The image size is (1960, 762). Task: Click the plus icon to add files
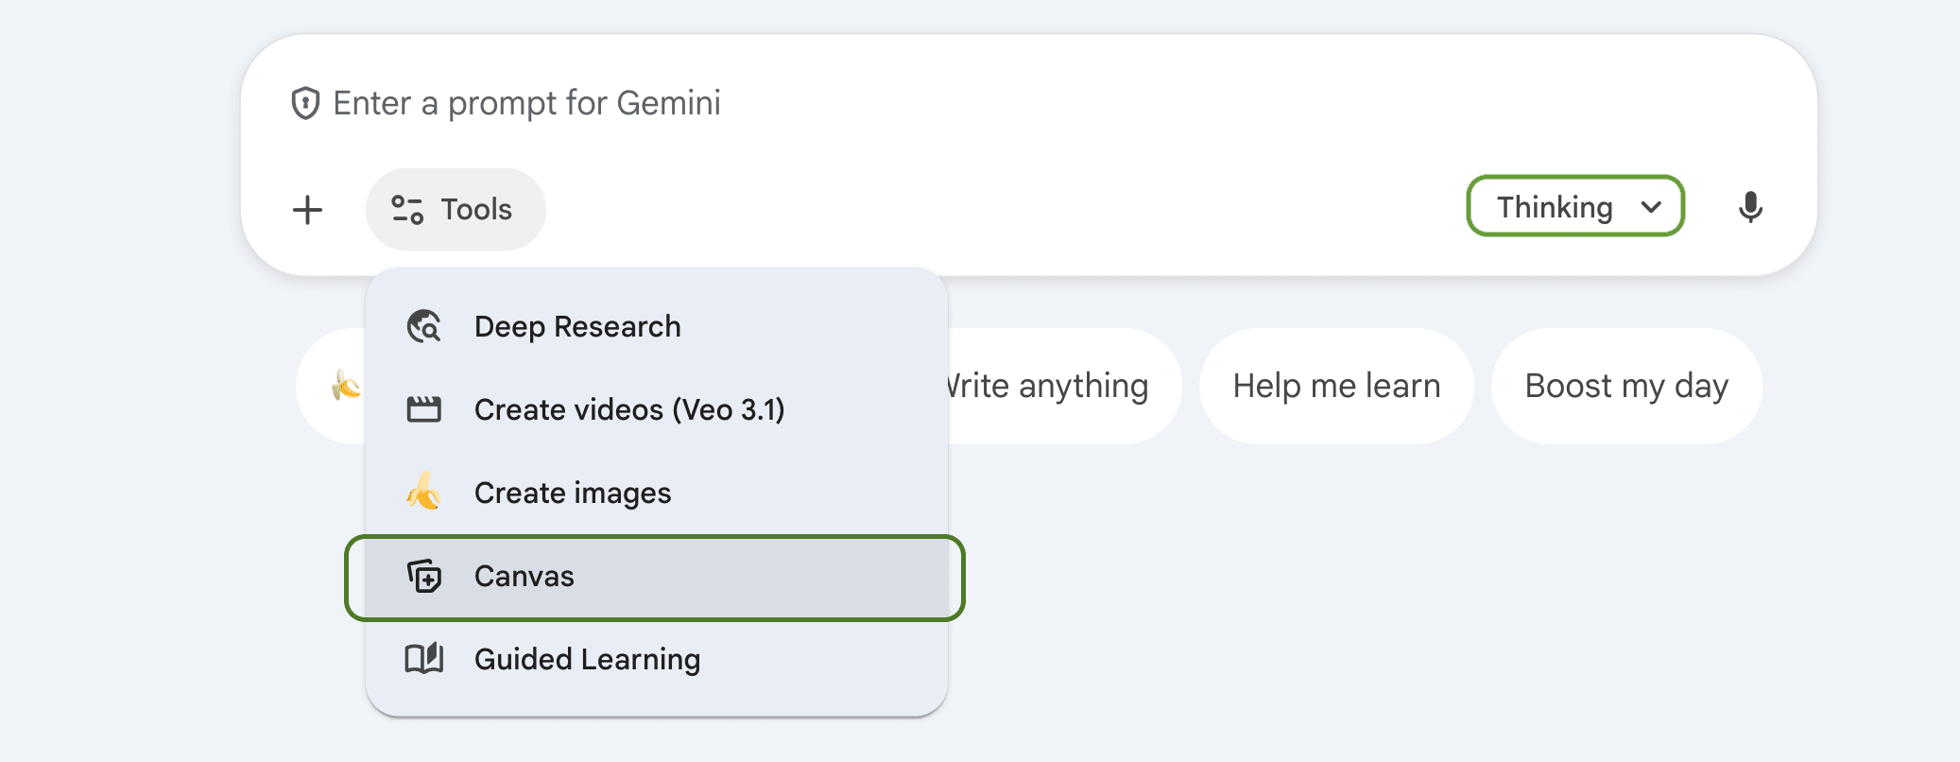click(x=307, y=210)
